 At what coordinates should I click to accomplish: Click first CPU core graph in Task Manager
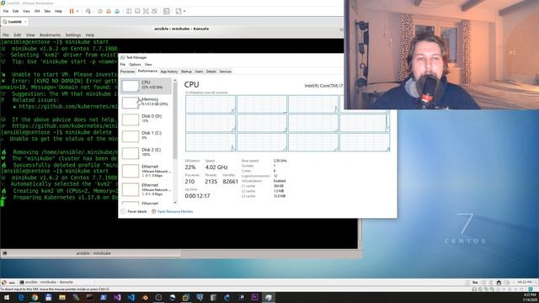pyautogui.click(x=211, y=104)
